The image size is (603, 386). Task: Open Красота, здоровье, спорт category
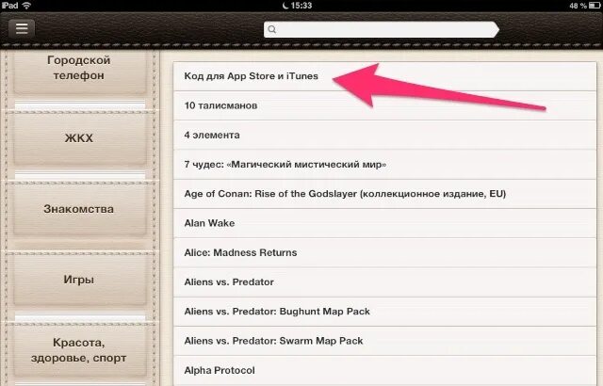click(x=79, y=350)
